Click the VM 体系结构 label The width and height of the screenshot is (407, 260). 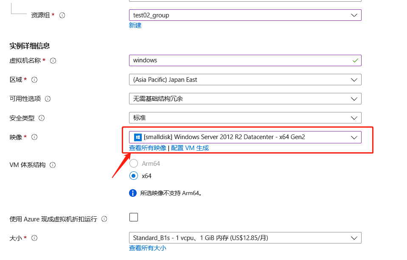click(28, 165)
